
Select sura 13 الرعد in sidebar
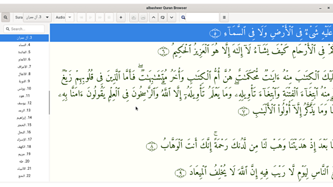[x=24, y=110]
